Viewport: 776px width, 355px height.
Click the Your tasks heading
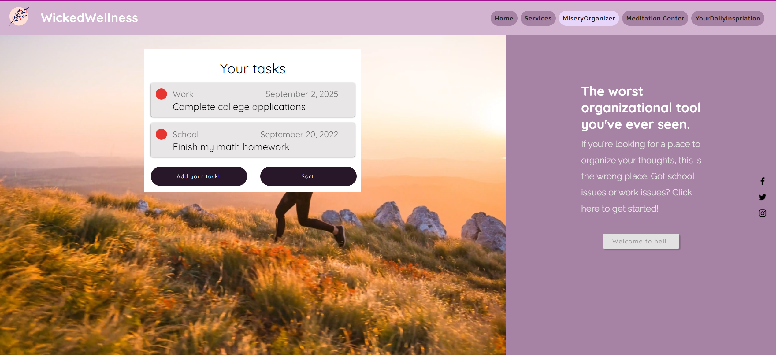click(x=252, y=69)
